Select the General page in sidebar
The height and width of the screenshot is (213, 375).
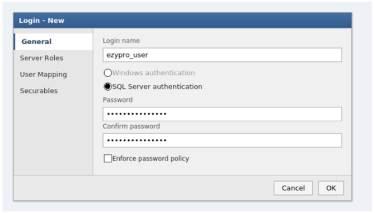[x=53, y=41]
